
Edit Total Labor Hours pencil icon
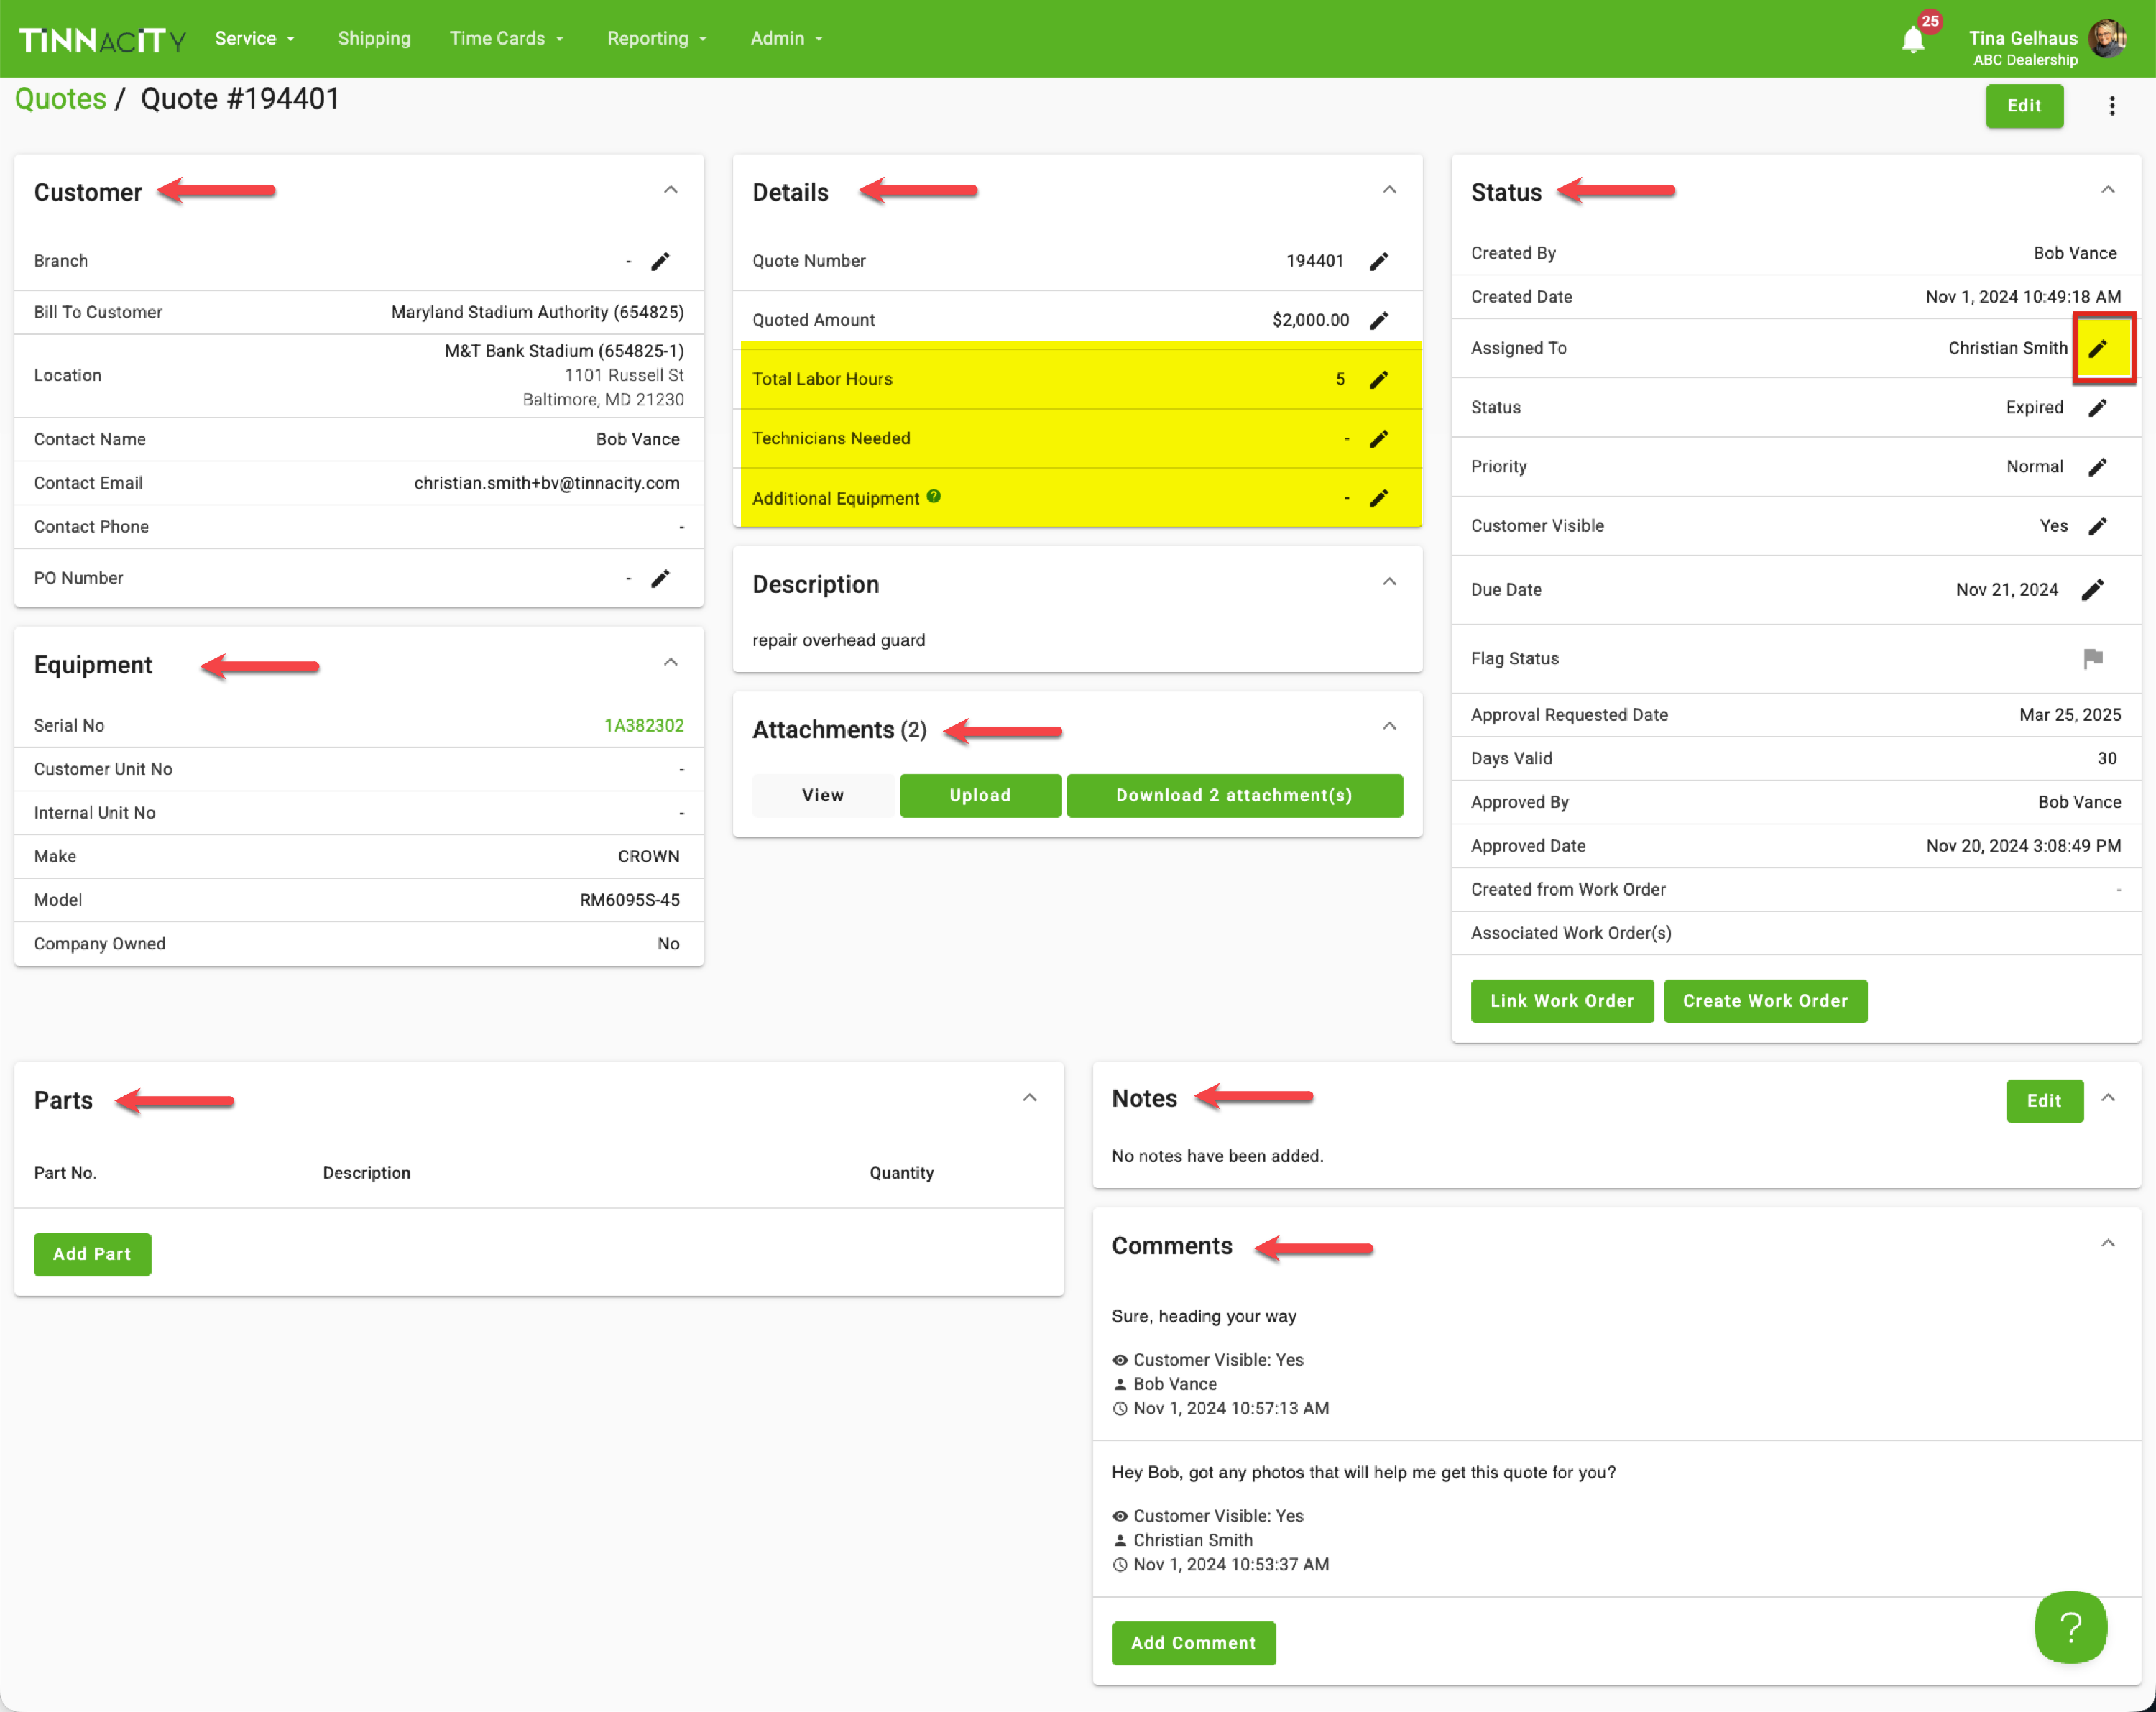click(x=1379, y=379)
